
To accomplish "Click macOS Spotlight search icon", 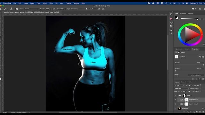I will 183,3.
